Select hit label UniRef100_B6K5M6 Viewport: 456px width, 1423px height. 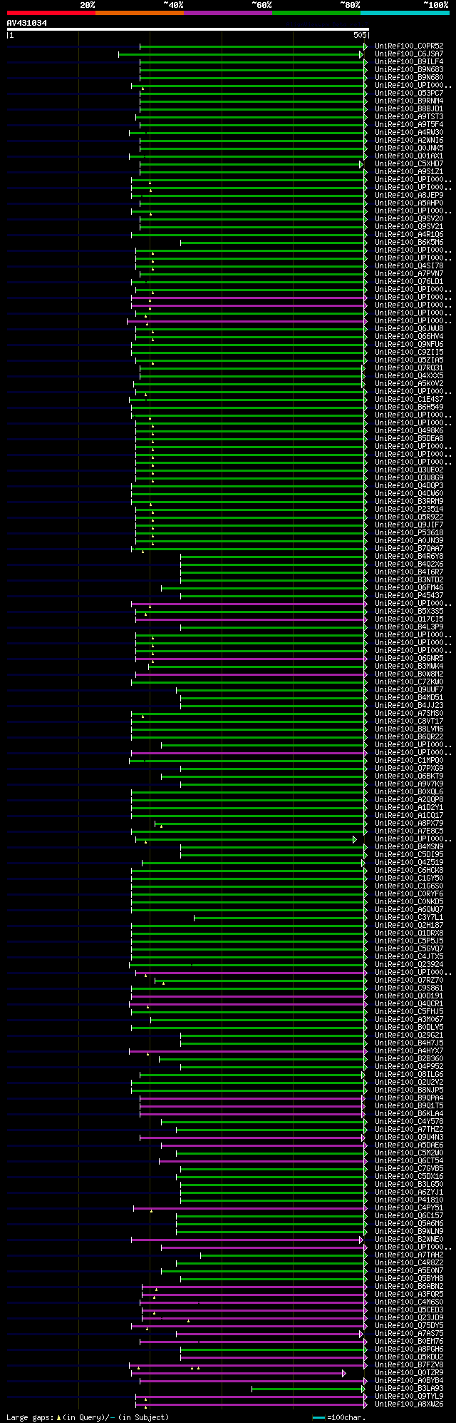coord(409,243)
